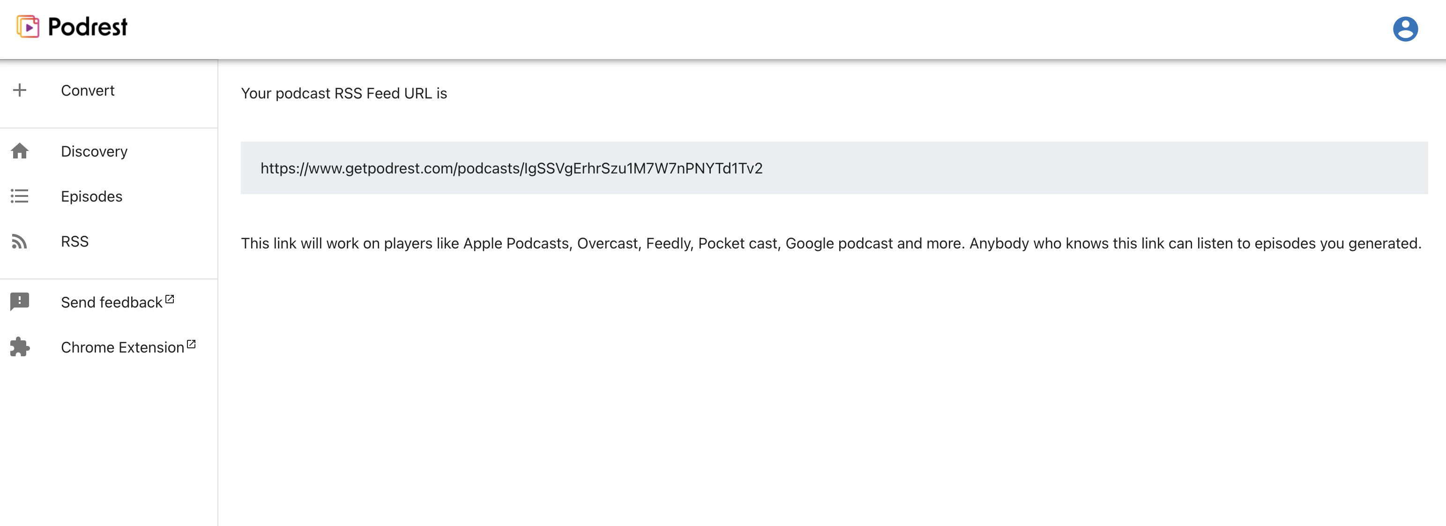
Task: Click the gray RSS URL box background
Action: (1095, 168)
